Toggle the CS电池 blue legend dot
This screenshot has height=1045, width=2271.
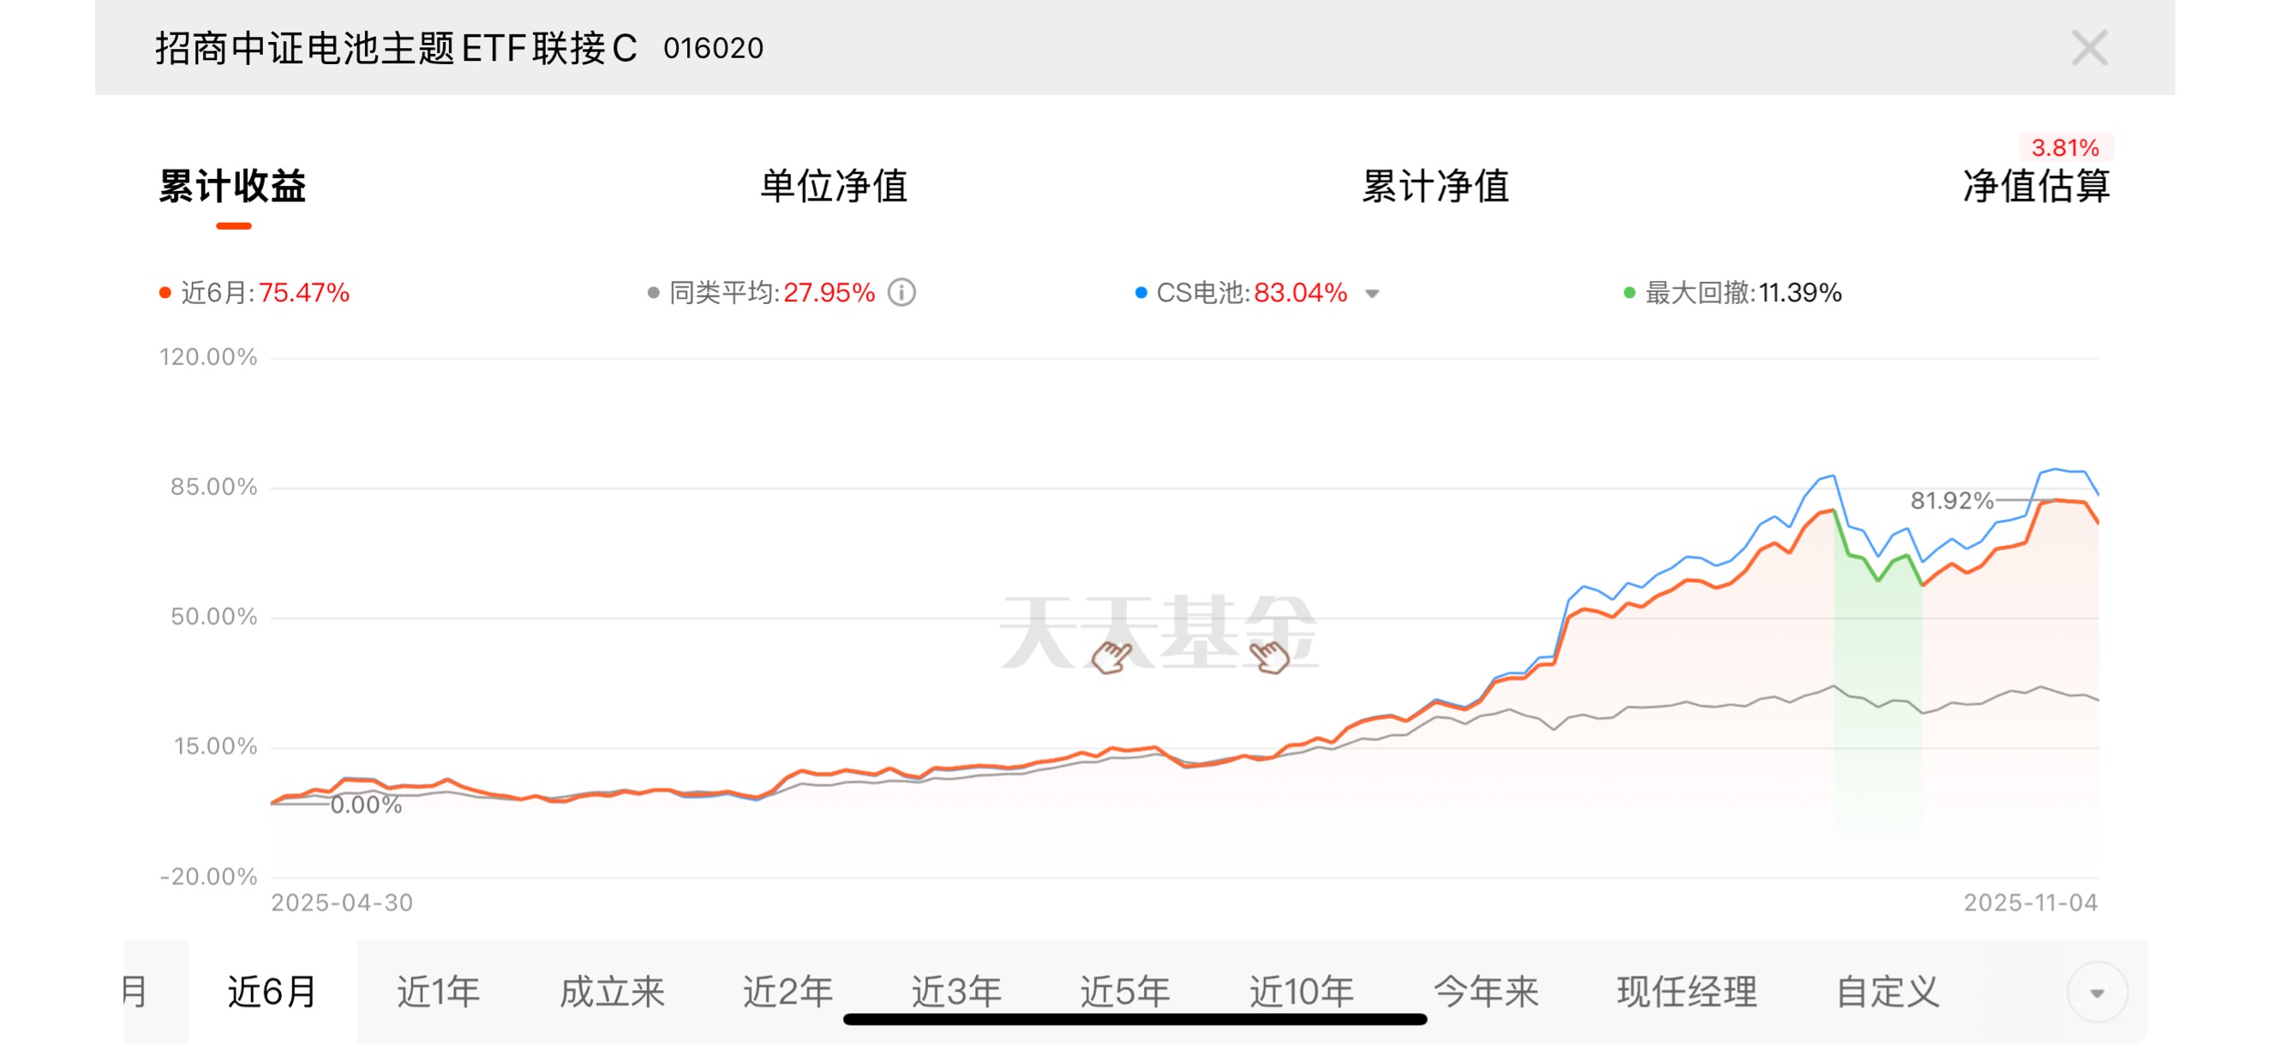pyautogui.click(x=1141, y=293)
